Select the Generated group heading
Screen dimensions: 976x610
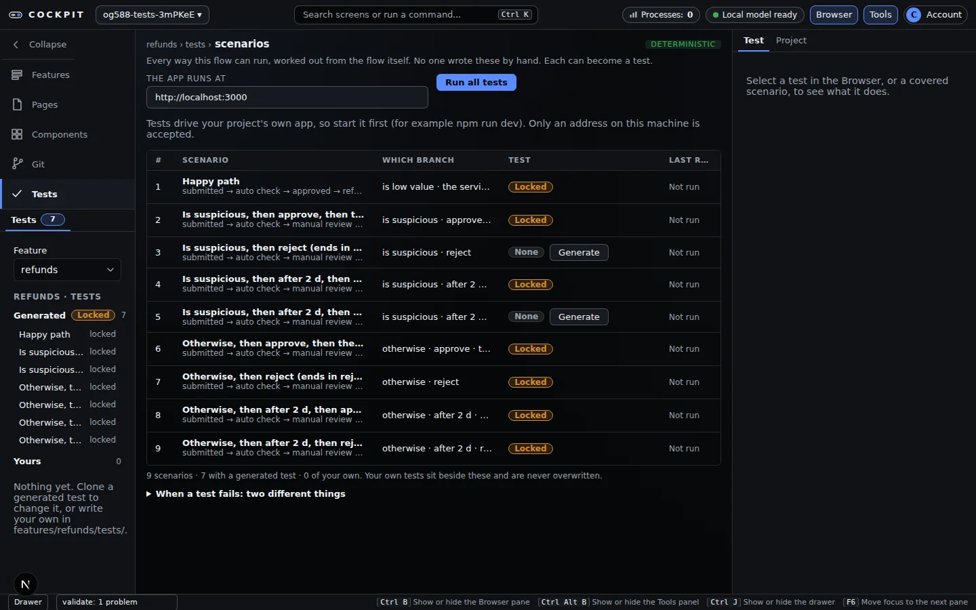click(39, 315)
